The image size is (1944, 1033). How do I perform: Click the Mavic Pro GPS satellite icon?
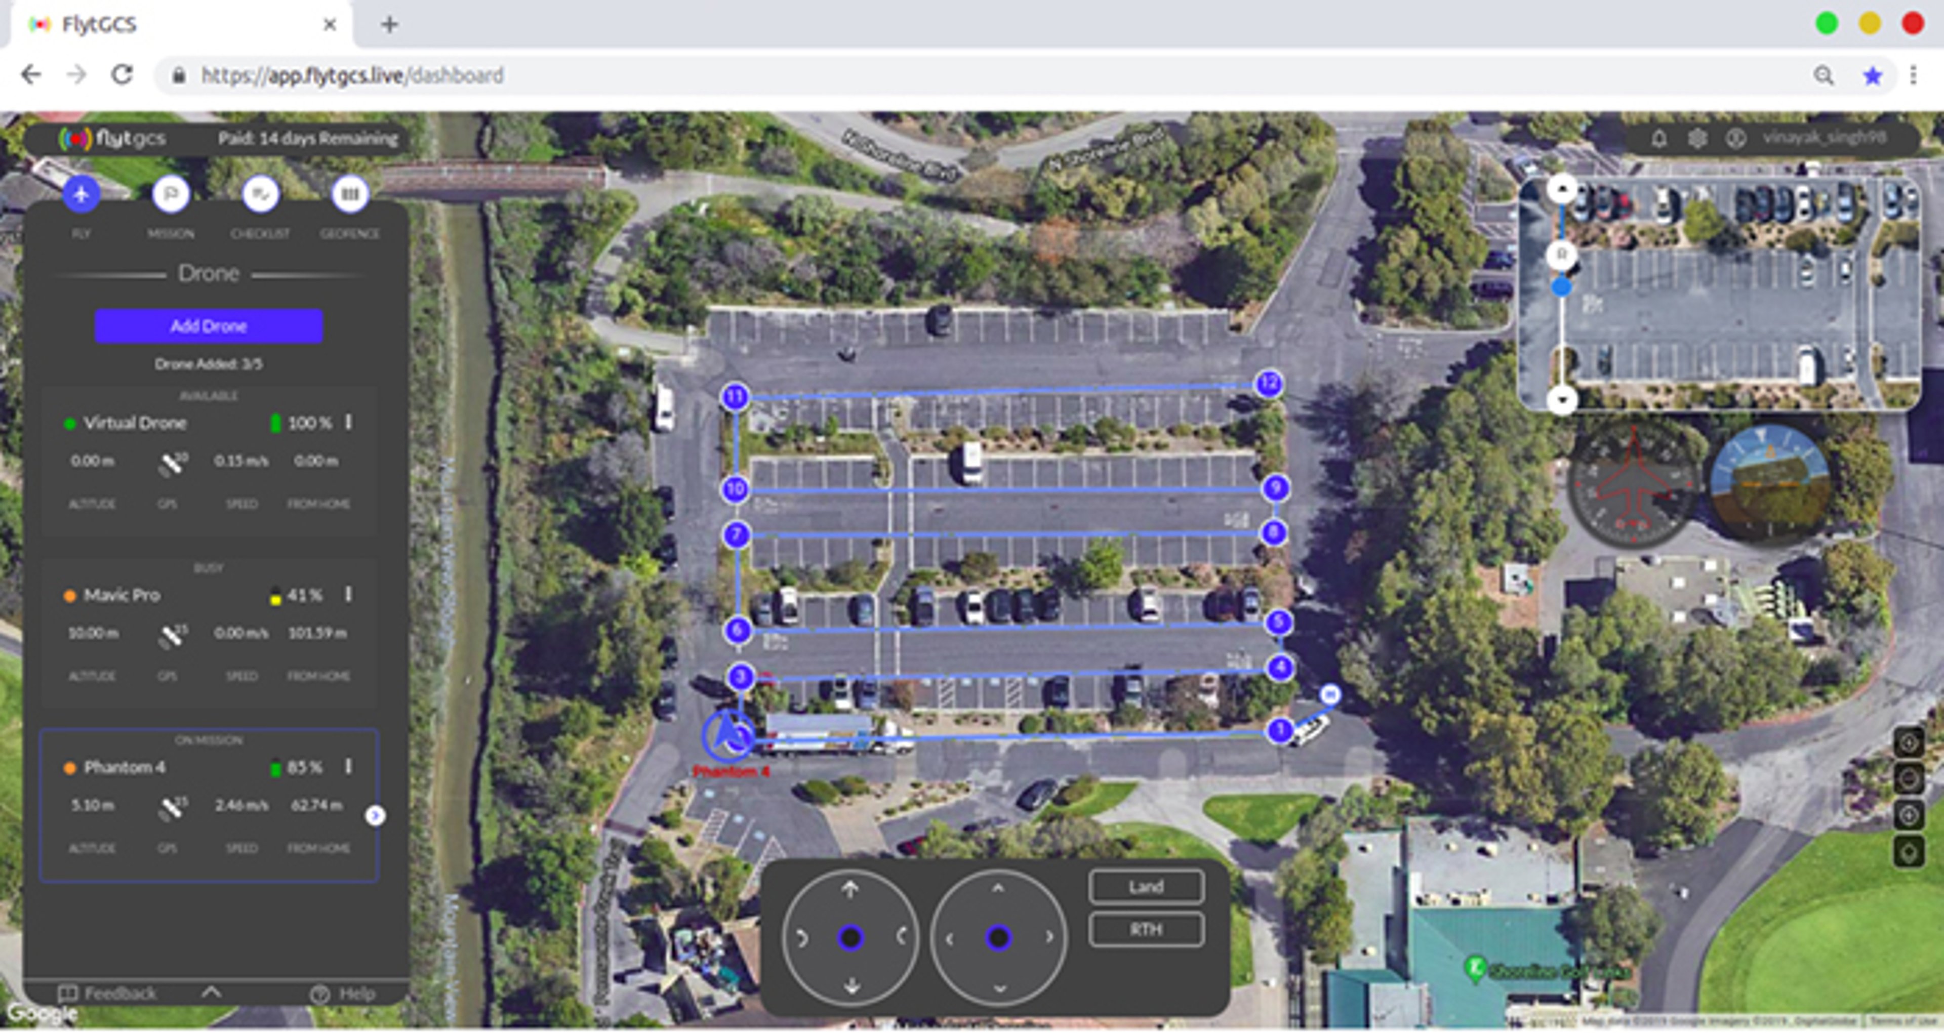pos(172,635)
